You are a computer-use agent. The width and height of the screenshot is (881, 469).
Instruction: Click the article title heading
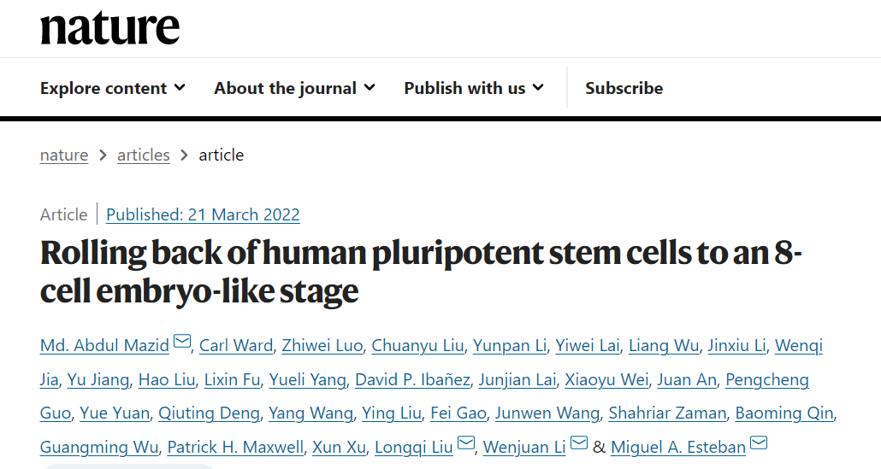[x=421, y=272]
